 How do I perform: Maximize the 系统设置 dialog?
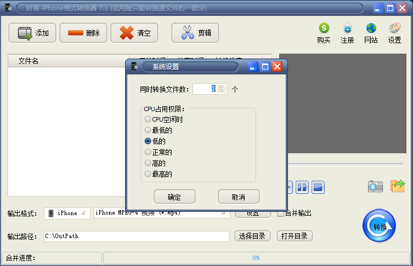coord(265,67)
